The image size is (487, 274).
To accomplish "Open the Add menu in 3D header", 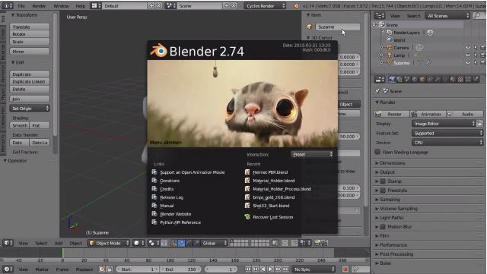I will [x=59, y=244].
